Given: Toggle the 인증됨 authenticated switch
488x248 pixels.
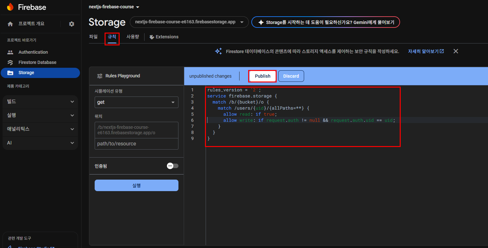Looking at the screenshot, I should pos(173,166).
